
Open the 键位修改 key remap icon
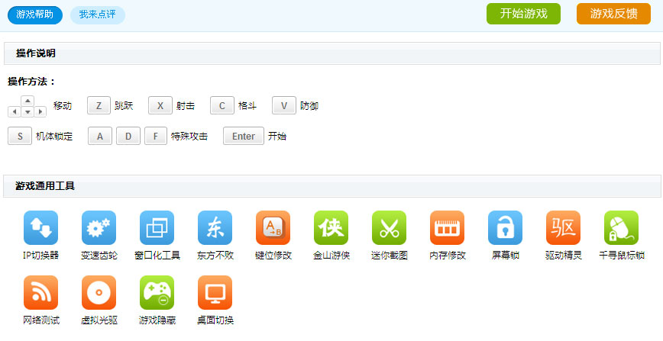(x=273, y=228)
